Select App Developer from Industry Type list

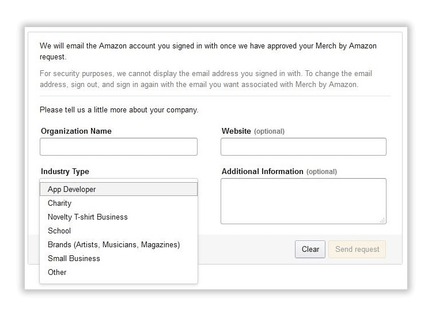(x=119, y=189)
